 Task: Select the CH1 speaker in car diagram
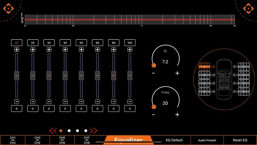click(x=204, y=67)
